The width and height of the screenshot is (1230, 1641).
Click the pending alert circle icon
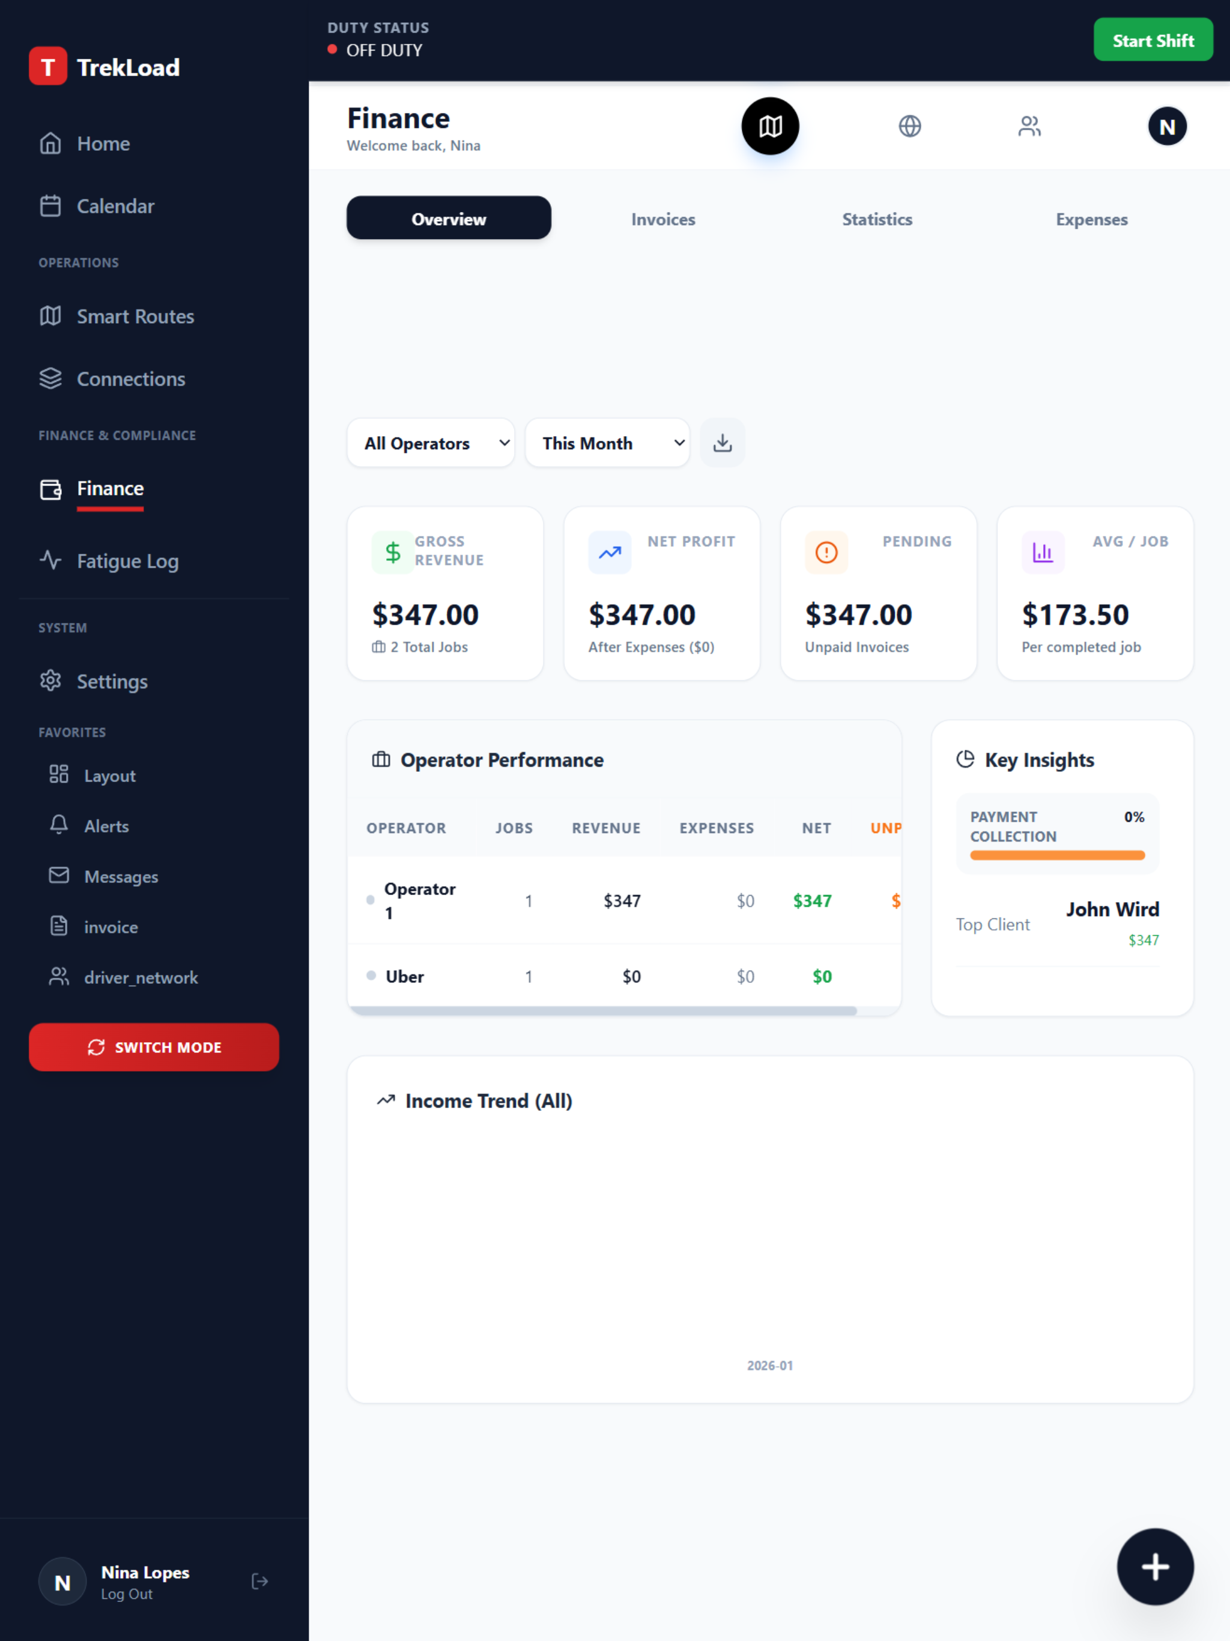pos(826,552)
